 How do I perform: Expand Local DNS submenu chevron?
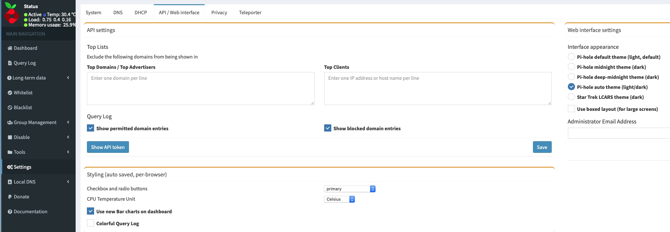(x=68, y=182)
